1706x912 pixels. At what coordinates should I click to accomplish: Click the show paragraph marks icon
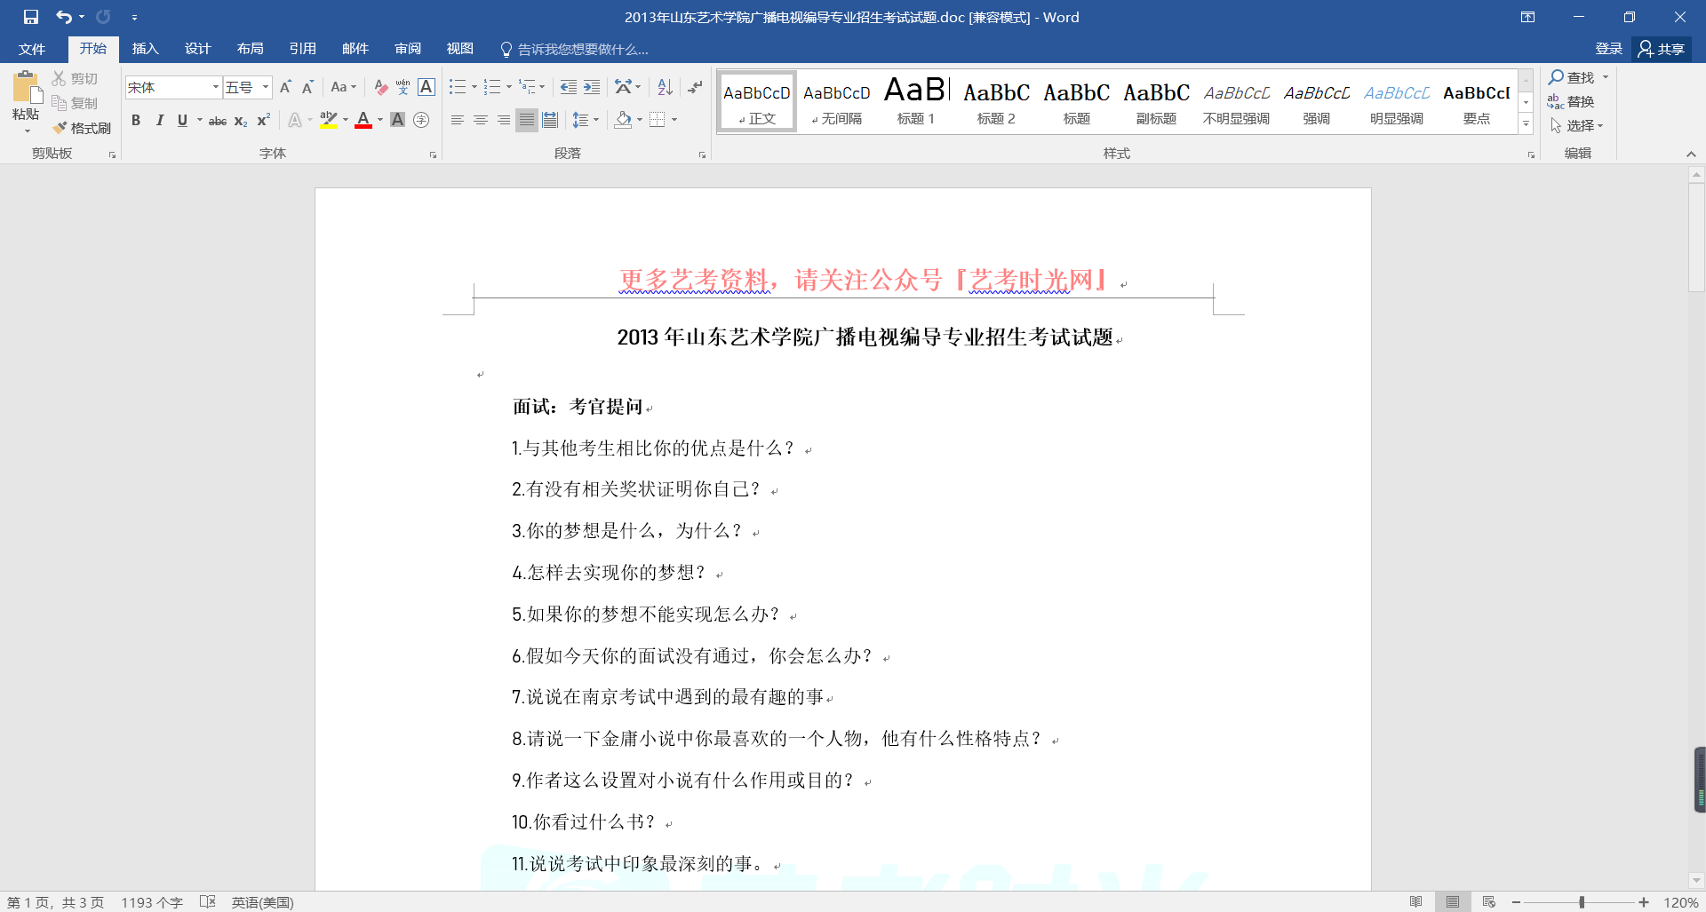(695, 87)
